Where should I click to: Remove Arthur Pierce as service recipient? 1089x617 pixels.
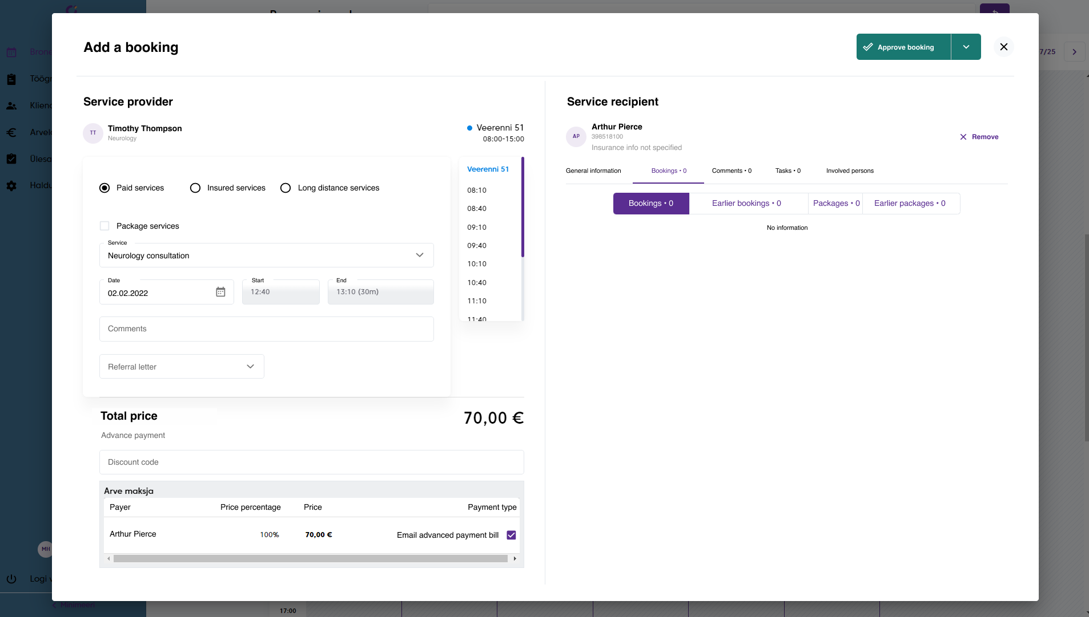[979, 136]
